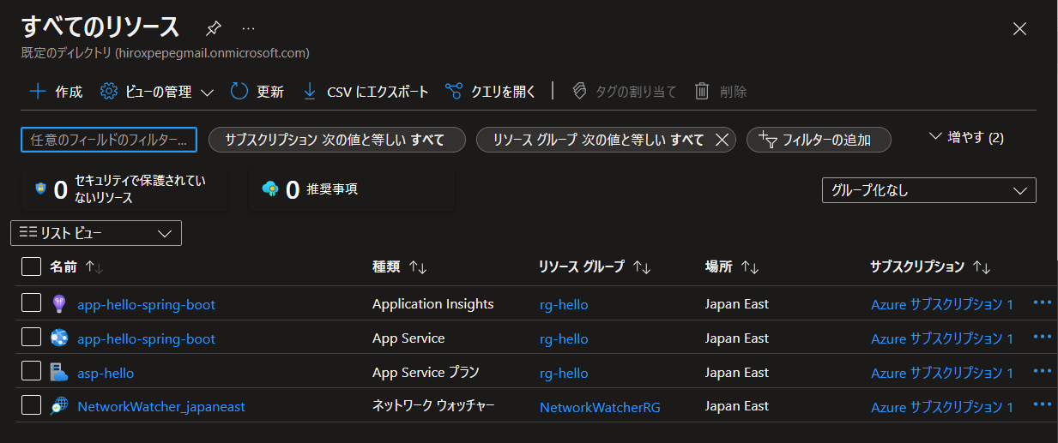Open セキュリティで保護されていないリソース card
The image size is (1058, 443).
coord(124,189)
